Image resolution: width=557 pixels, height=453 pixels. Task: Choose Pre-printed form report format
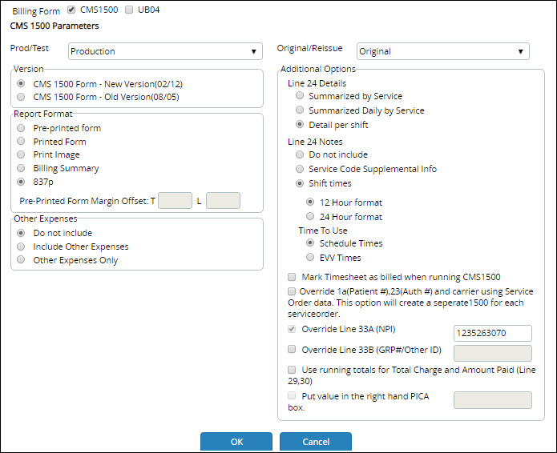pos(21,128)
